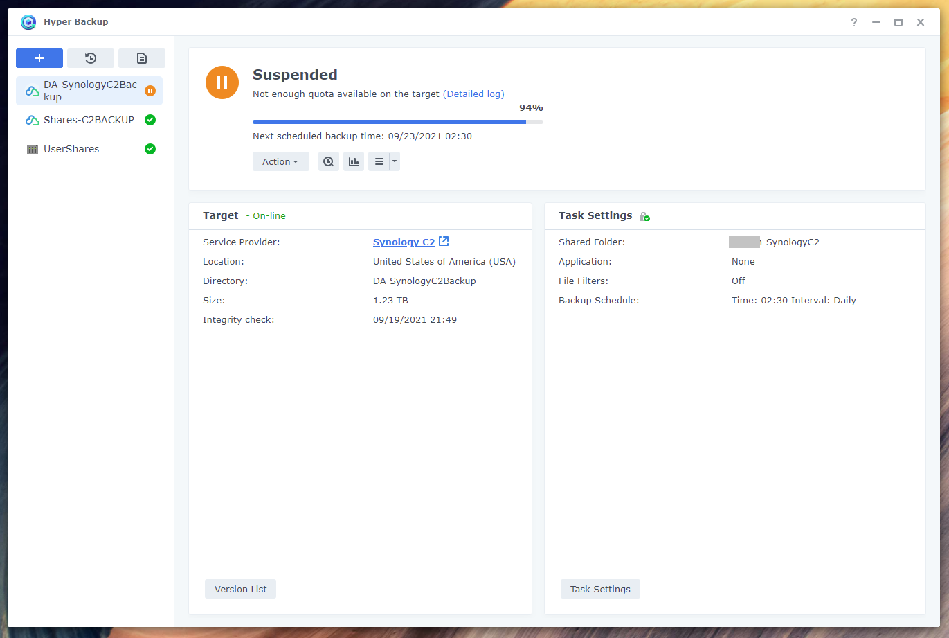Image resolution: width=949 pixels, height=638 pixels.
Task: Open the Detailed log link
Action: [473, 94]
